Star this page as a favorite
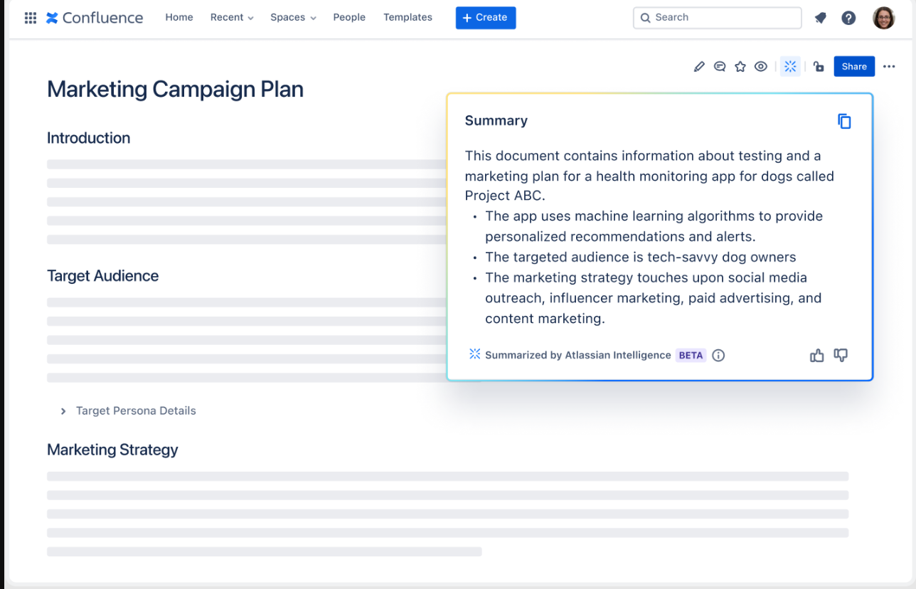Image resolution: width=916 pixels, height=589 pixels. 740,67
